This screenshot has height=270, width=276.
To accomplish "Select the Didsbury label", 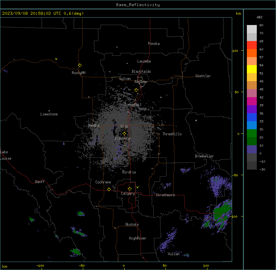I will point(123,138).
